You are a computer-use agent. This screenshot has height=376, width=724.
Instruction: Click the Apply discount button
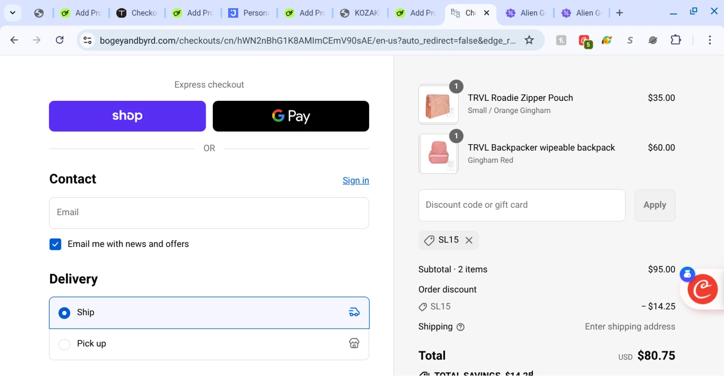point(655,205)
